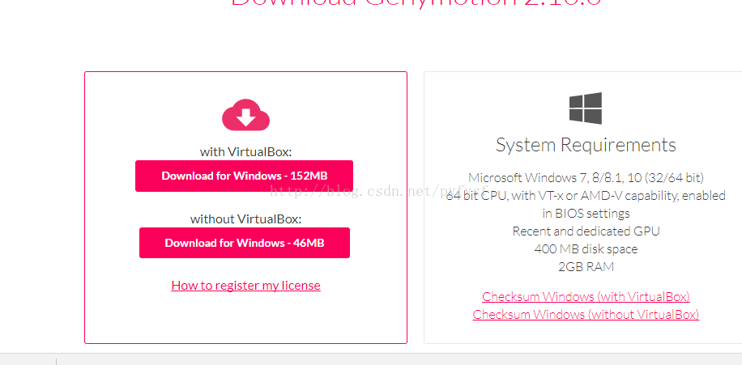Image resolution: width=742 pixels, height=365 pixels.
Task: Click the "Recent and dedicated GPU" text
Action: pos(586,231)
